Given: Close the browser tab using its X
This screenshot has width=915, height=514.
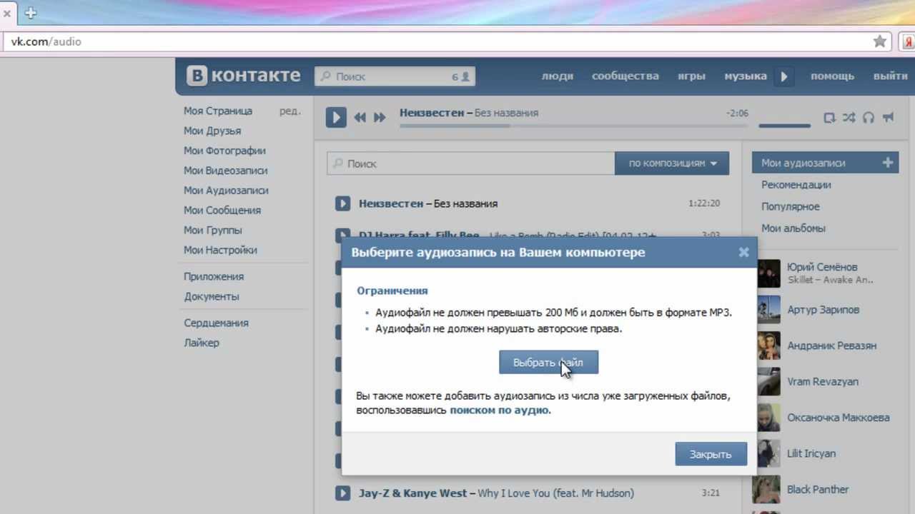Looking at the screenshot, I should pos(6,13).
